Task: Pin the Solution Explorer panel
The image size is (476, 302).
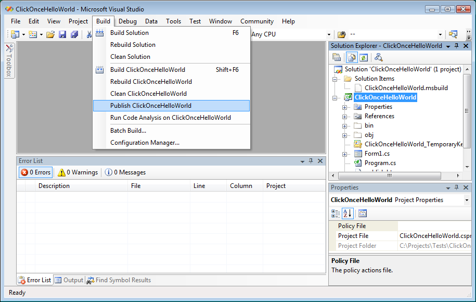Action: (x=457, y=46)
